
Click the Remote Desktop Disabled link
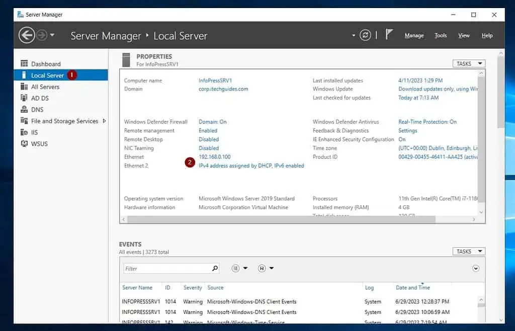tap(209, 139)
